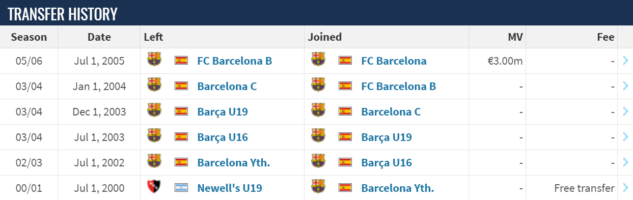Click the Spain flag next to Barça U19 in Left column
This screenshot has height=200, width=633.
(x=181, y=111)
